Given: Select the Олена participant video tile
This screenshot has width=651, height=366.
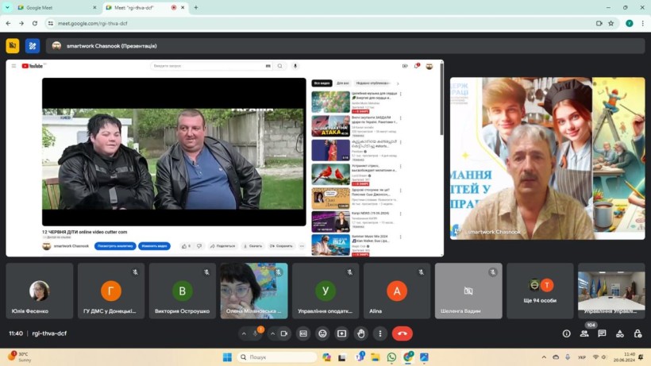Looking at the screenshot, I should coord(254,291).
